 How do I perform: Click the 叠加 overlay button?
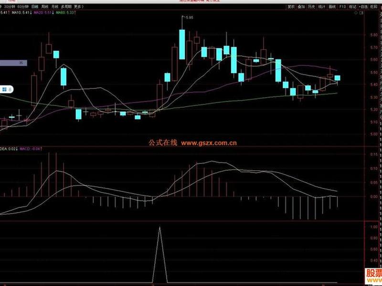point(301,7)
